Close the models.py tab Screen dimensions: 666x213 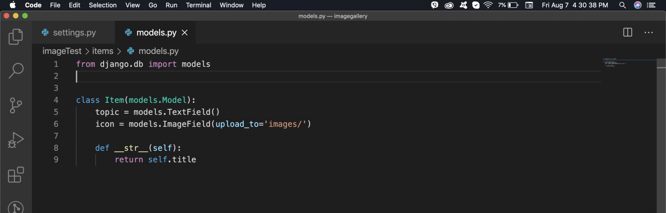[184, 32]
